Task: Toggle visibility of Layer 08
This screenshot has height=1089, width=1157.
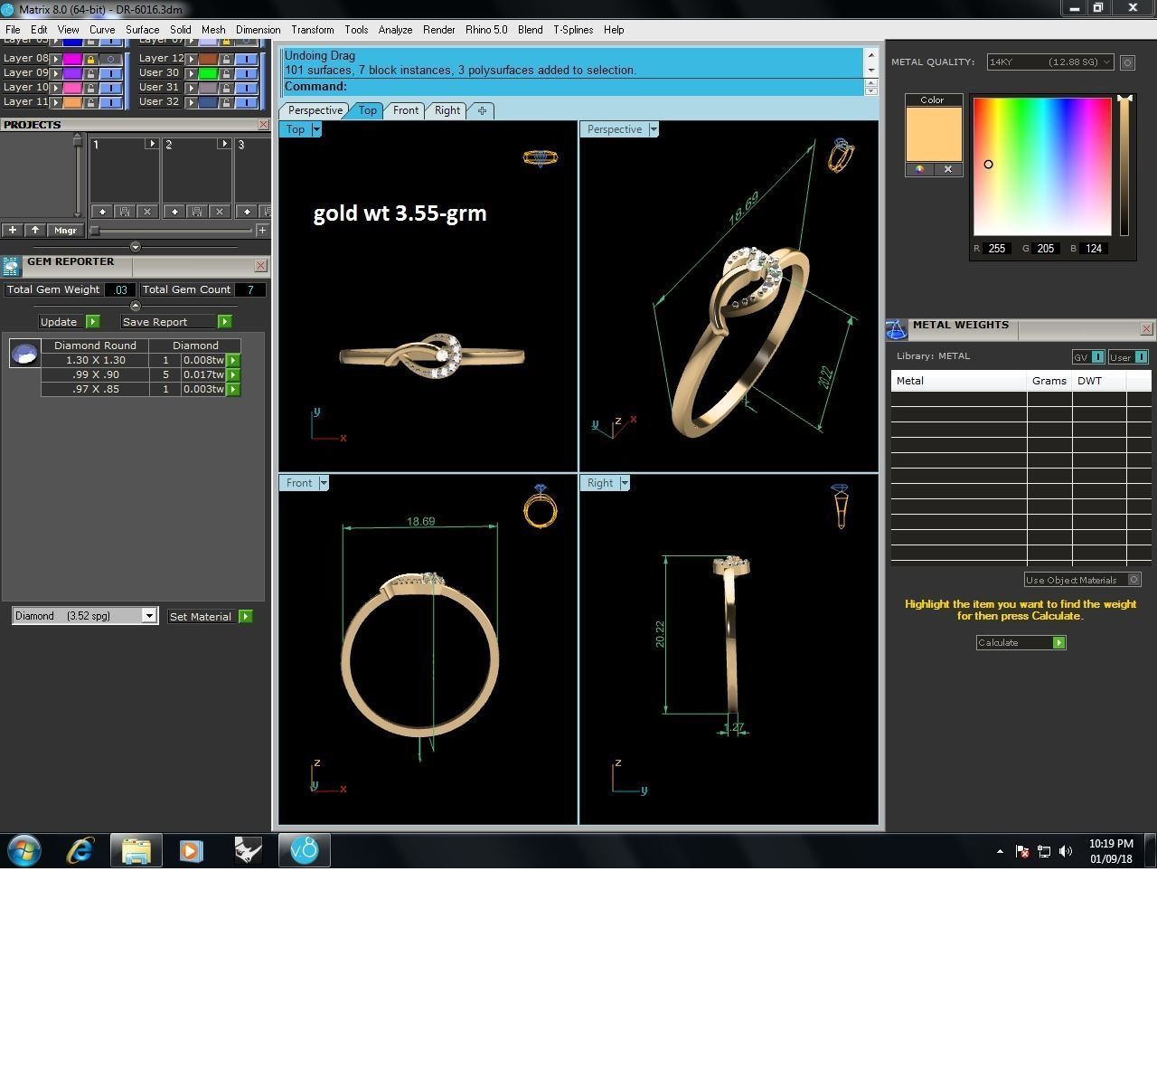Action: pos(111,59)
